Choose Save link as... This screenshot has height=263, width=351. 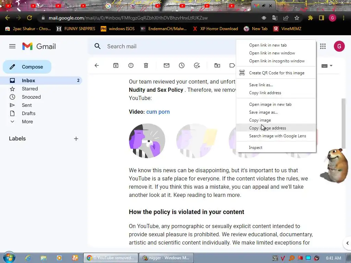(276, 85)
